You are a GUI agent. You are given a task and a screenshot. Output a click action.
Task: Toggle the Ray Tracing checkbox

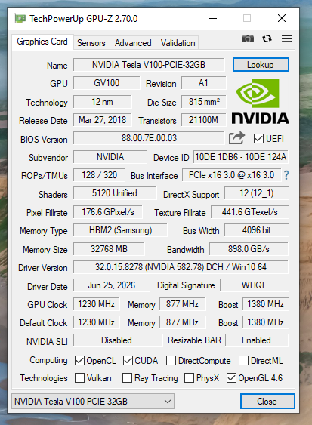[127, 378]
